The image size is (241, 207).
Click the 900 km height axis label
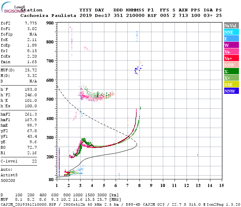pos(50,23)
